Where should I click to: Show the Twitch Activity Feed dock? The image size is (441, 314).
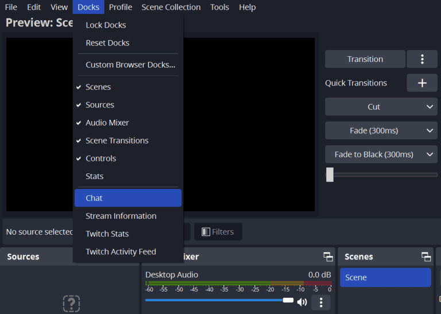(x=128, y=251)
